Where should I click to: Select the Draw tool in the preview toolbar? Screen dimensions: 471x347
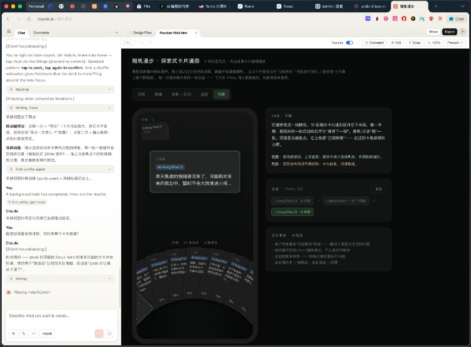[x=416, y=42]
